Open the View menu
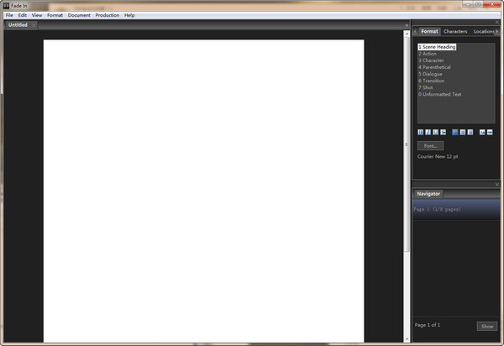Viewport: 504px width, 346px height. (x=37, y=15)
